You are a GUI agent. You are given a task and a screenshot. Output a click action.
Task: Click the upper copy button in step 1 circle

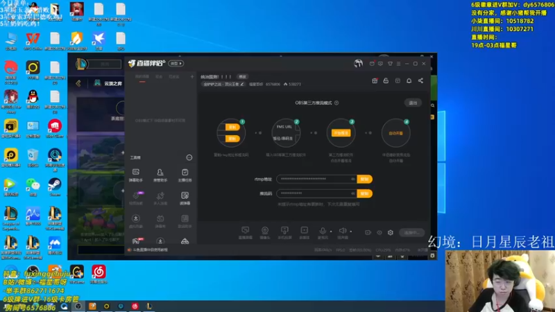[x=232, y=127]
